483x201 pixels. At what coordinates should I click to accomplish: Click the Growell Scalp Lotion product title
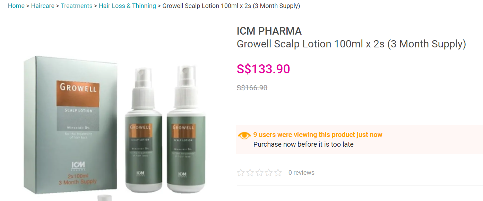coord(351,44)
